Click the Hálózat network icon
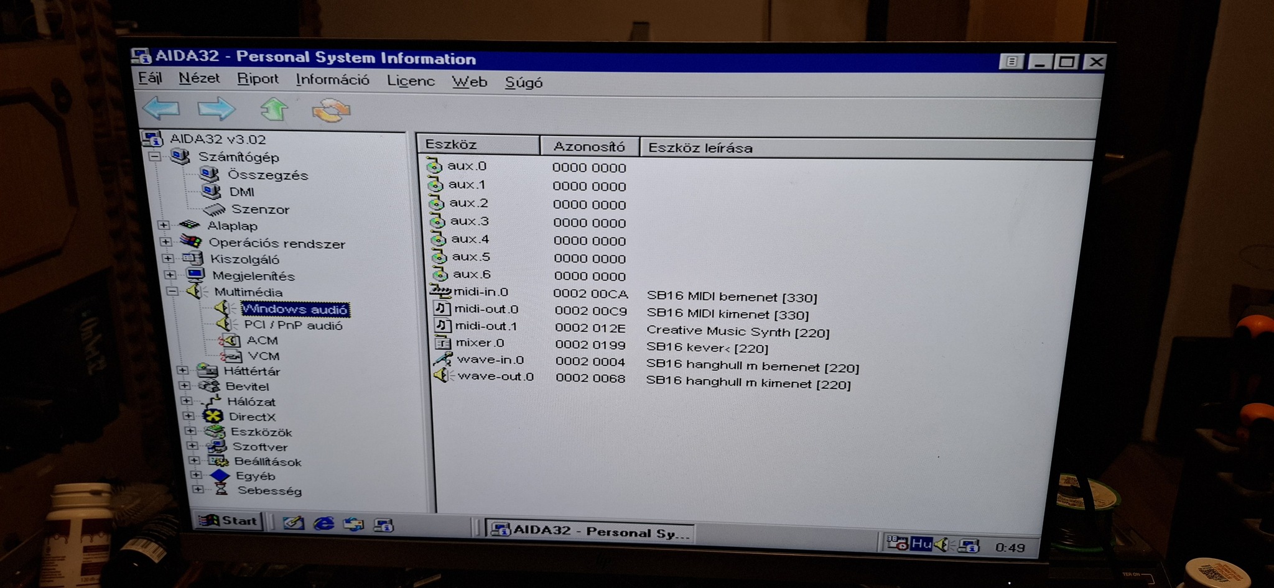Screen dimensions: 1274x588 (211, 401)
